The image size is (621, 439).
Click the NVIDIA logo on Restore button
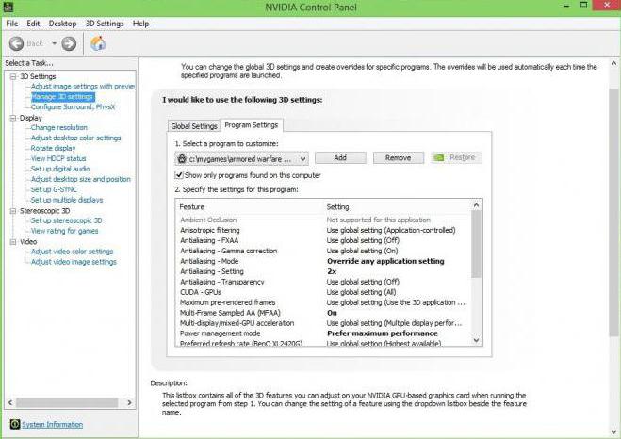(439, 157)
